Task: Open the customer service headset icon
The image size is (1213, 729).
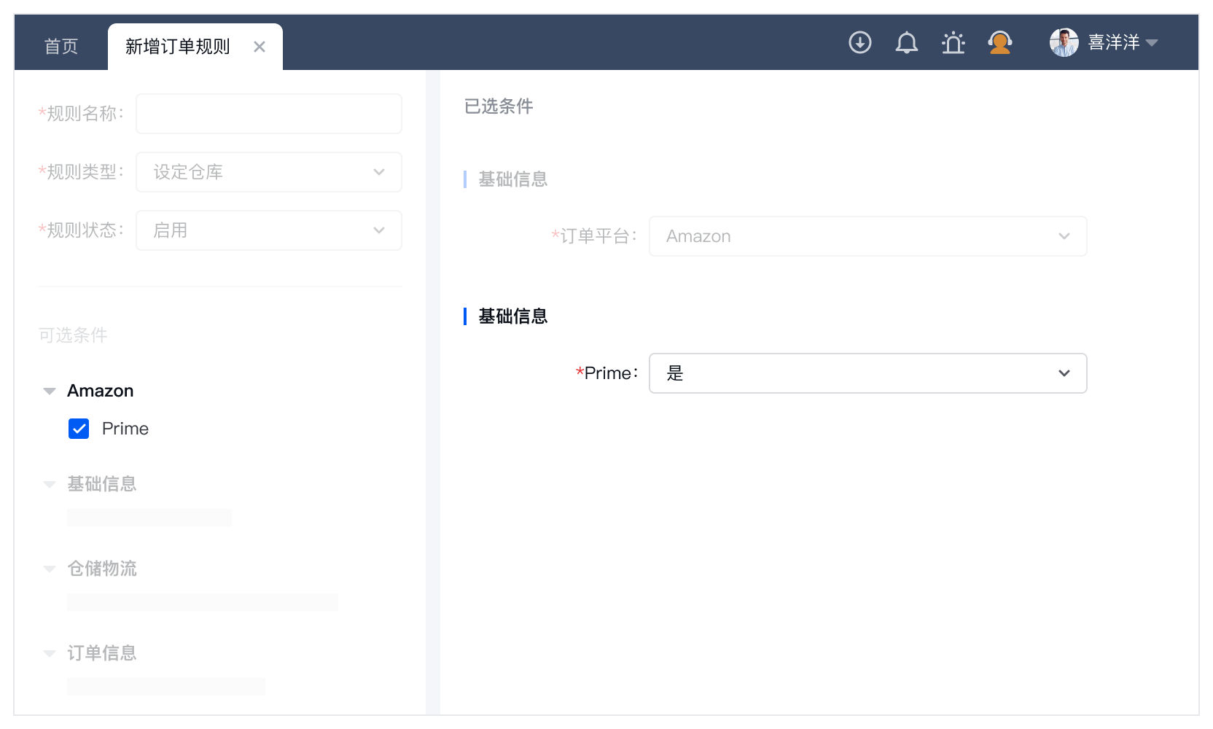Action: 1000,43
